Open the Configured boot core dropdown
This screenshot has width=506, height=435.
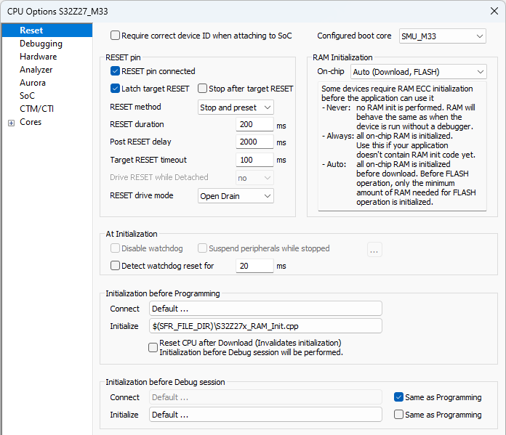(442, 36)
